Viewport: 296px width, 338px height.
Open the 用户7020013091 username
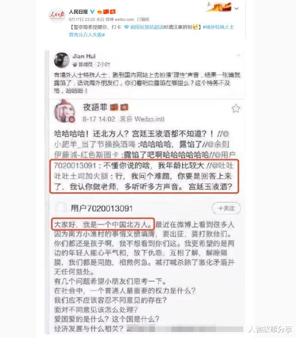tap(101, 208)
